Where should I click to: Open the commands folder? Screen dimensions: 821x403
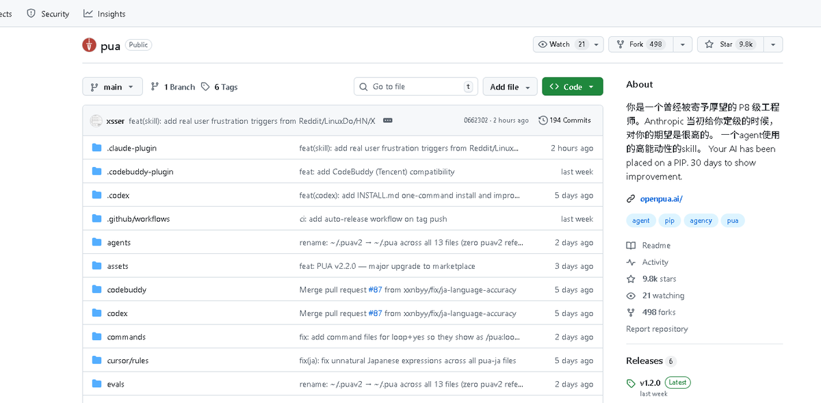[127, 337]
